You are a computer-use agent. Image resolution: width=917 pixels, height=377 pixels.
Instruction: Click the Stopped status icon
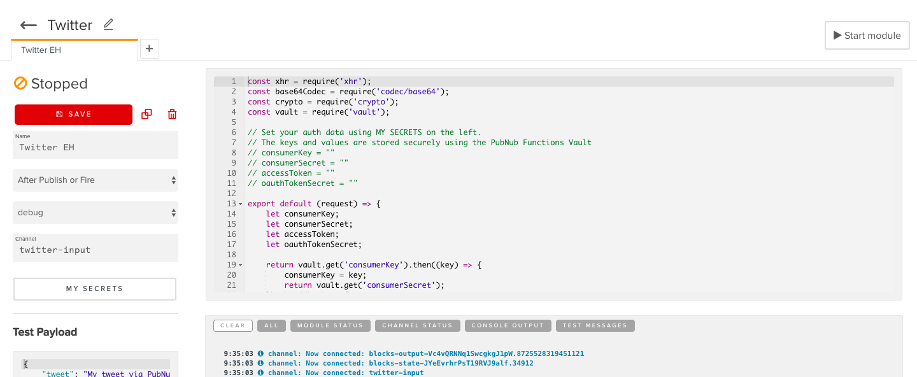point(20,83)
